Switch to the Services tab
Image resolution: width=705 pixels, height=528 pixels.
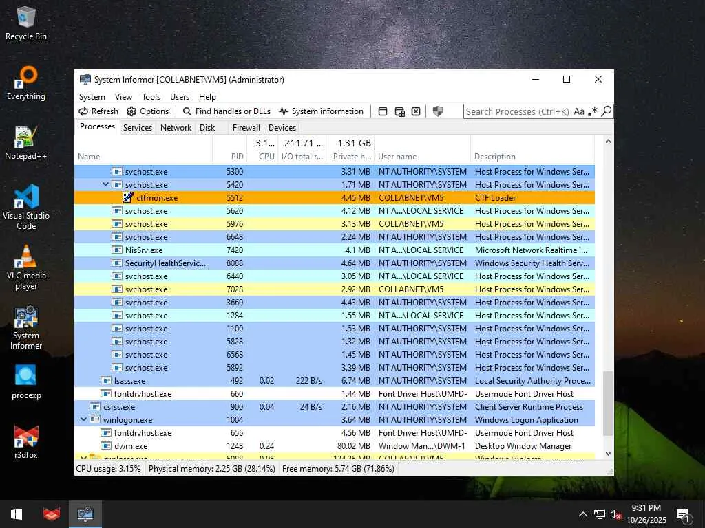(x=138, y=128)
